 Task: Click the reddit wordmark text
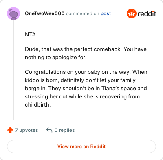tap(147, 13)
